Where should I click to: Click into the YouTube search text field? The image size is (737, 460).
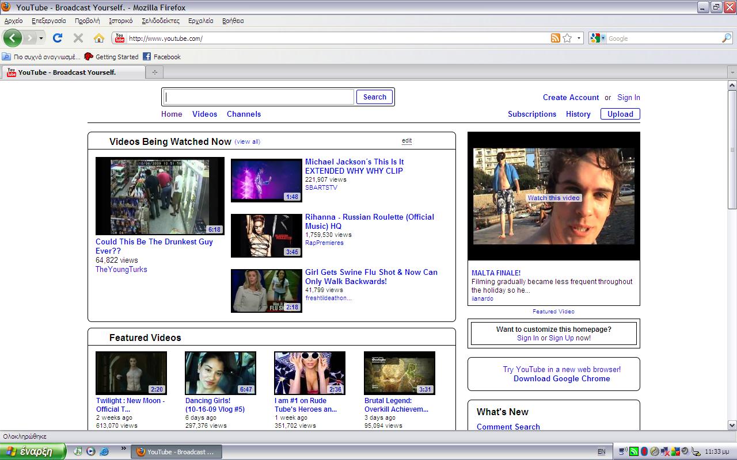(259, 97)
